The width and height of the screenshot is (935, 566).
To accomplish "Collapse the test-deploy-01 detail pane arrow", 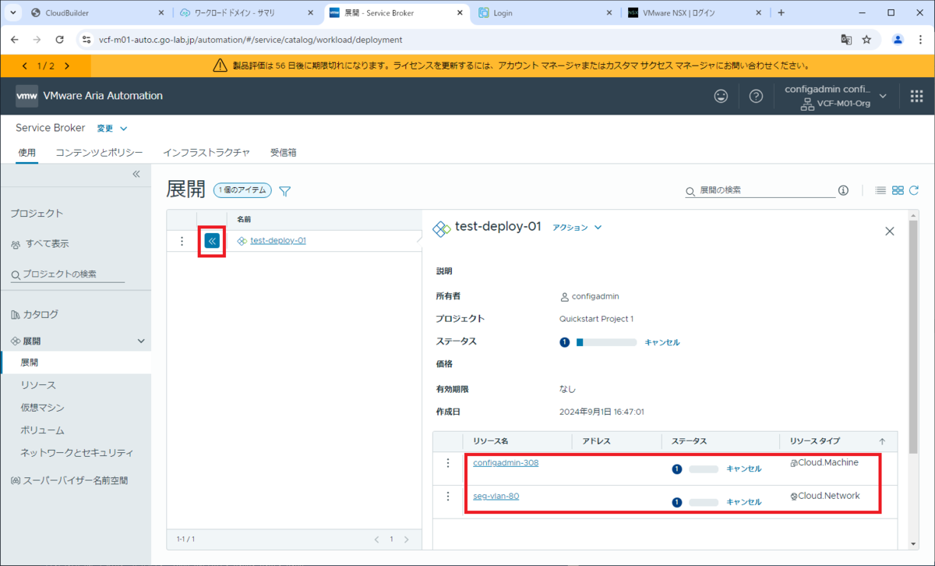I will (211, 241).
